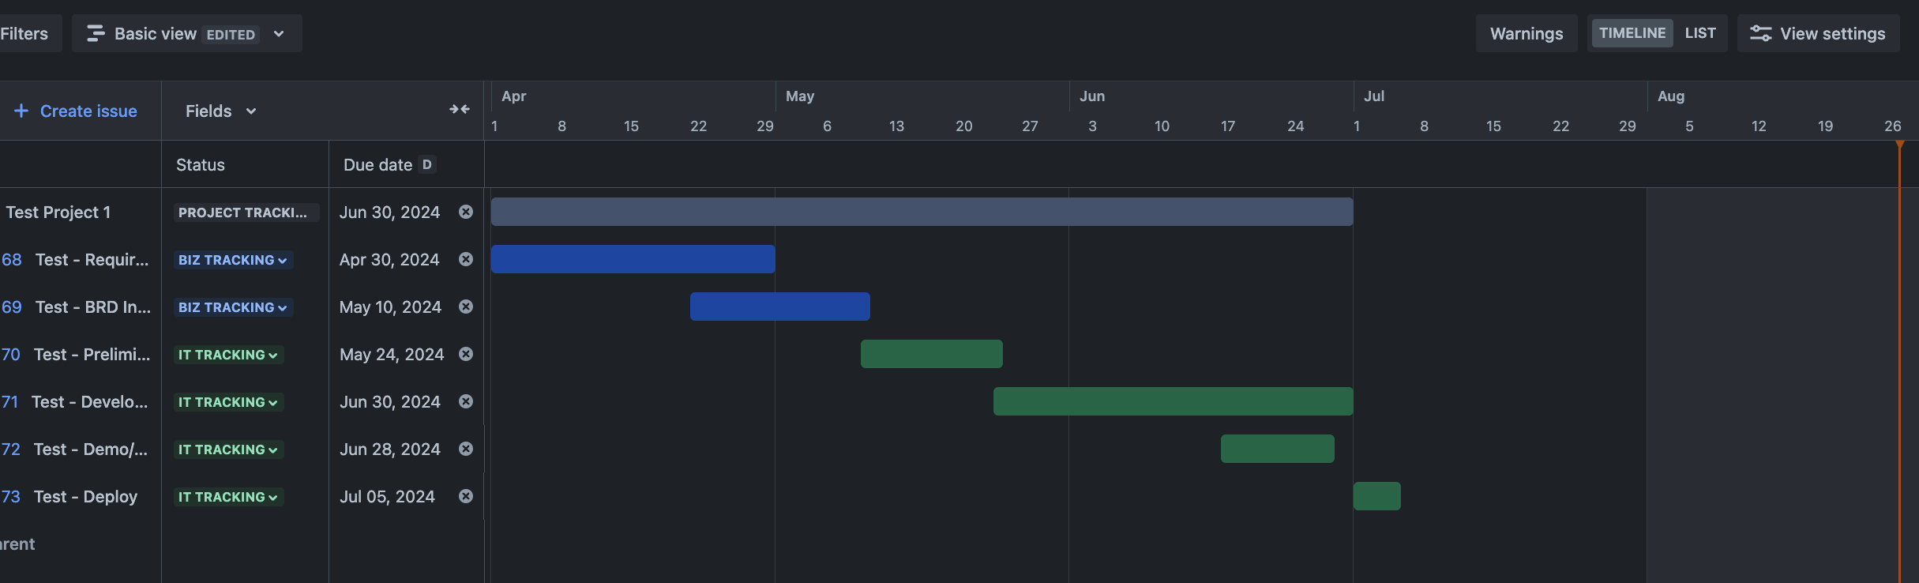
Task: Switch to TIMELINE view
Action: (x=1632, y=33)
